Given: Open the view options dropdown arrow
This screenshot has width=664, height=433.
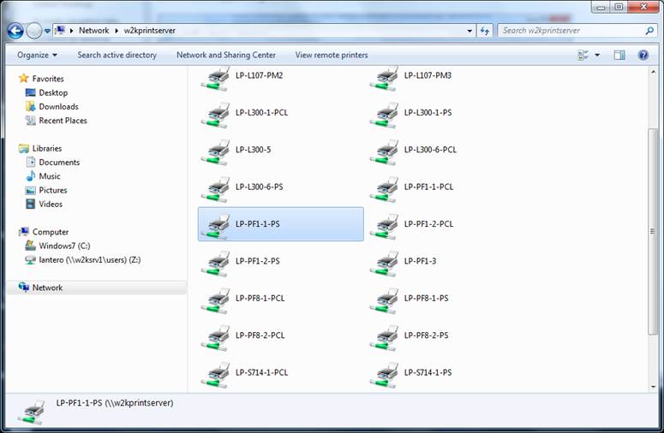Looking at the screenshot, I should (597, 55).
